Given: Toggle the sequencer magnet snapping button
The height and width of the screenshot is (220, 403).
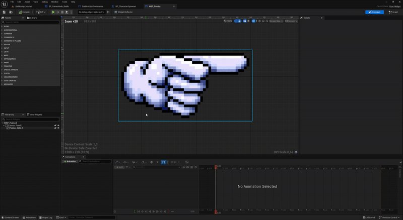Looking at the screenshot, I should (163, 162).
